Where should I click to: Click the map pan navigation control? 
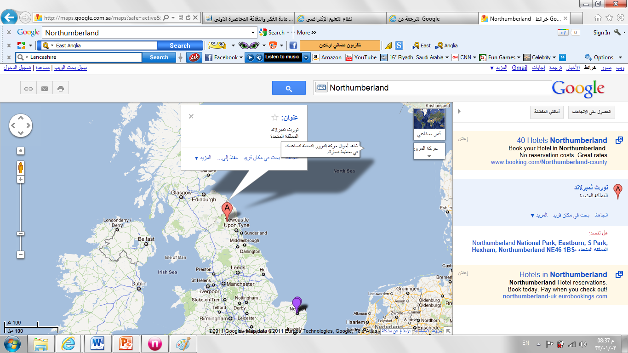pos(21,125)
